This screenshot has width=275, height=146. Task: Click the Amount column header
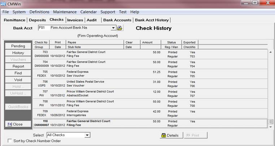tap(147, 42)
